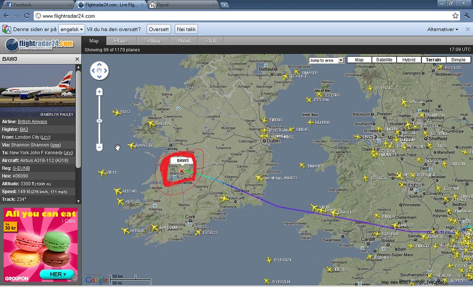Select the RYR7074 plane icon
Screen dimensions: 473x287
[269, 260]
